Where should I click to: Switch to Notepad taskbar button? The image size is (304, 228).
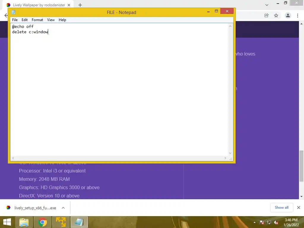click(79, 222)
